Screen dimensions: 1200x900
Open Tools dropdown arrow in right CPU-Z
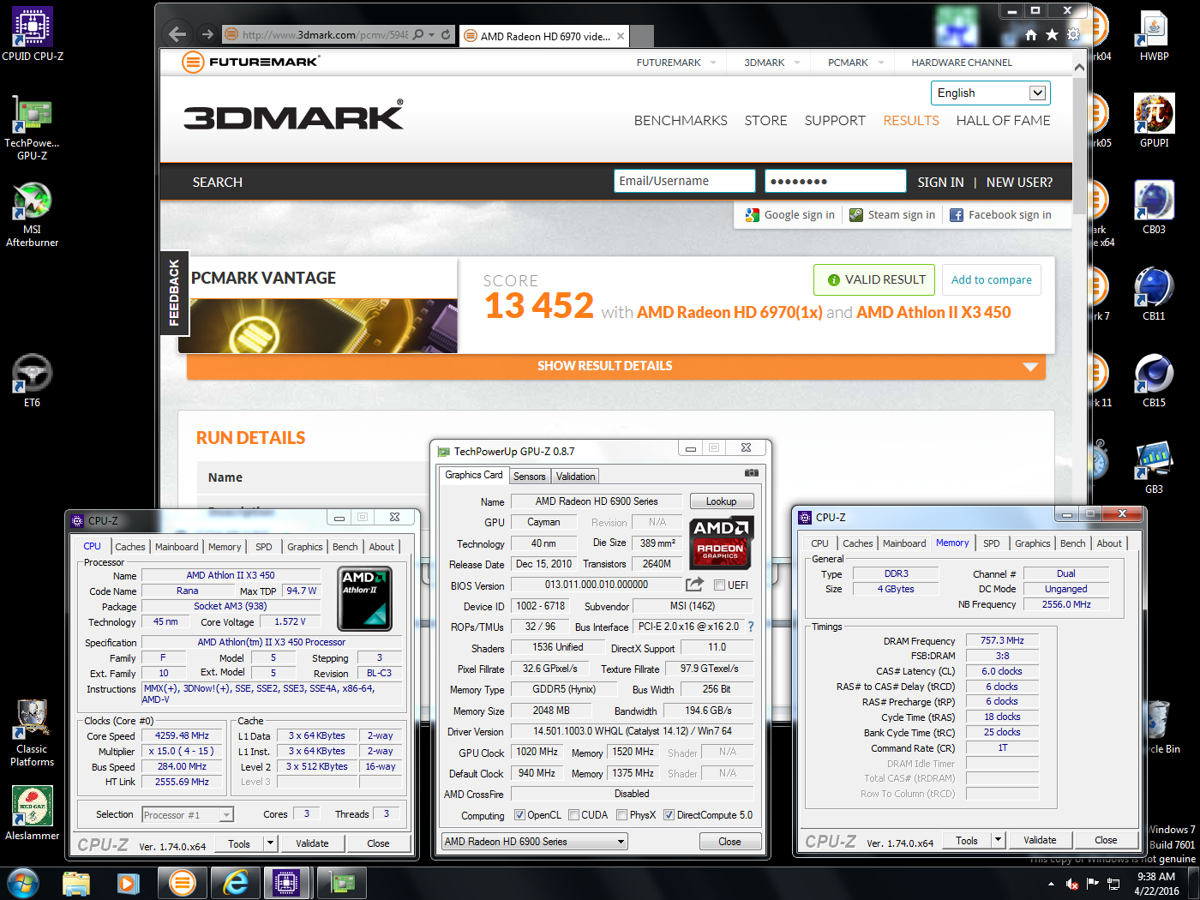[998, 840]
